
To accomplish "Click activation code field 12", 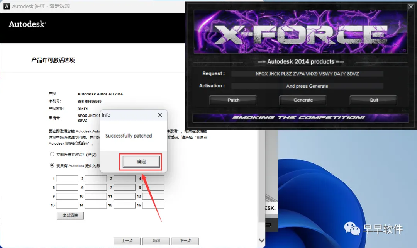I will [153, 196].
